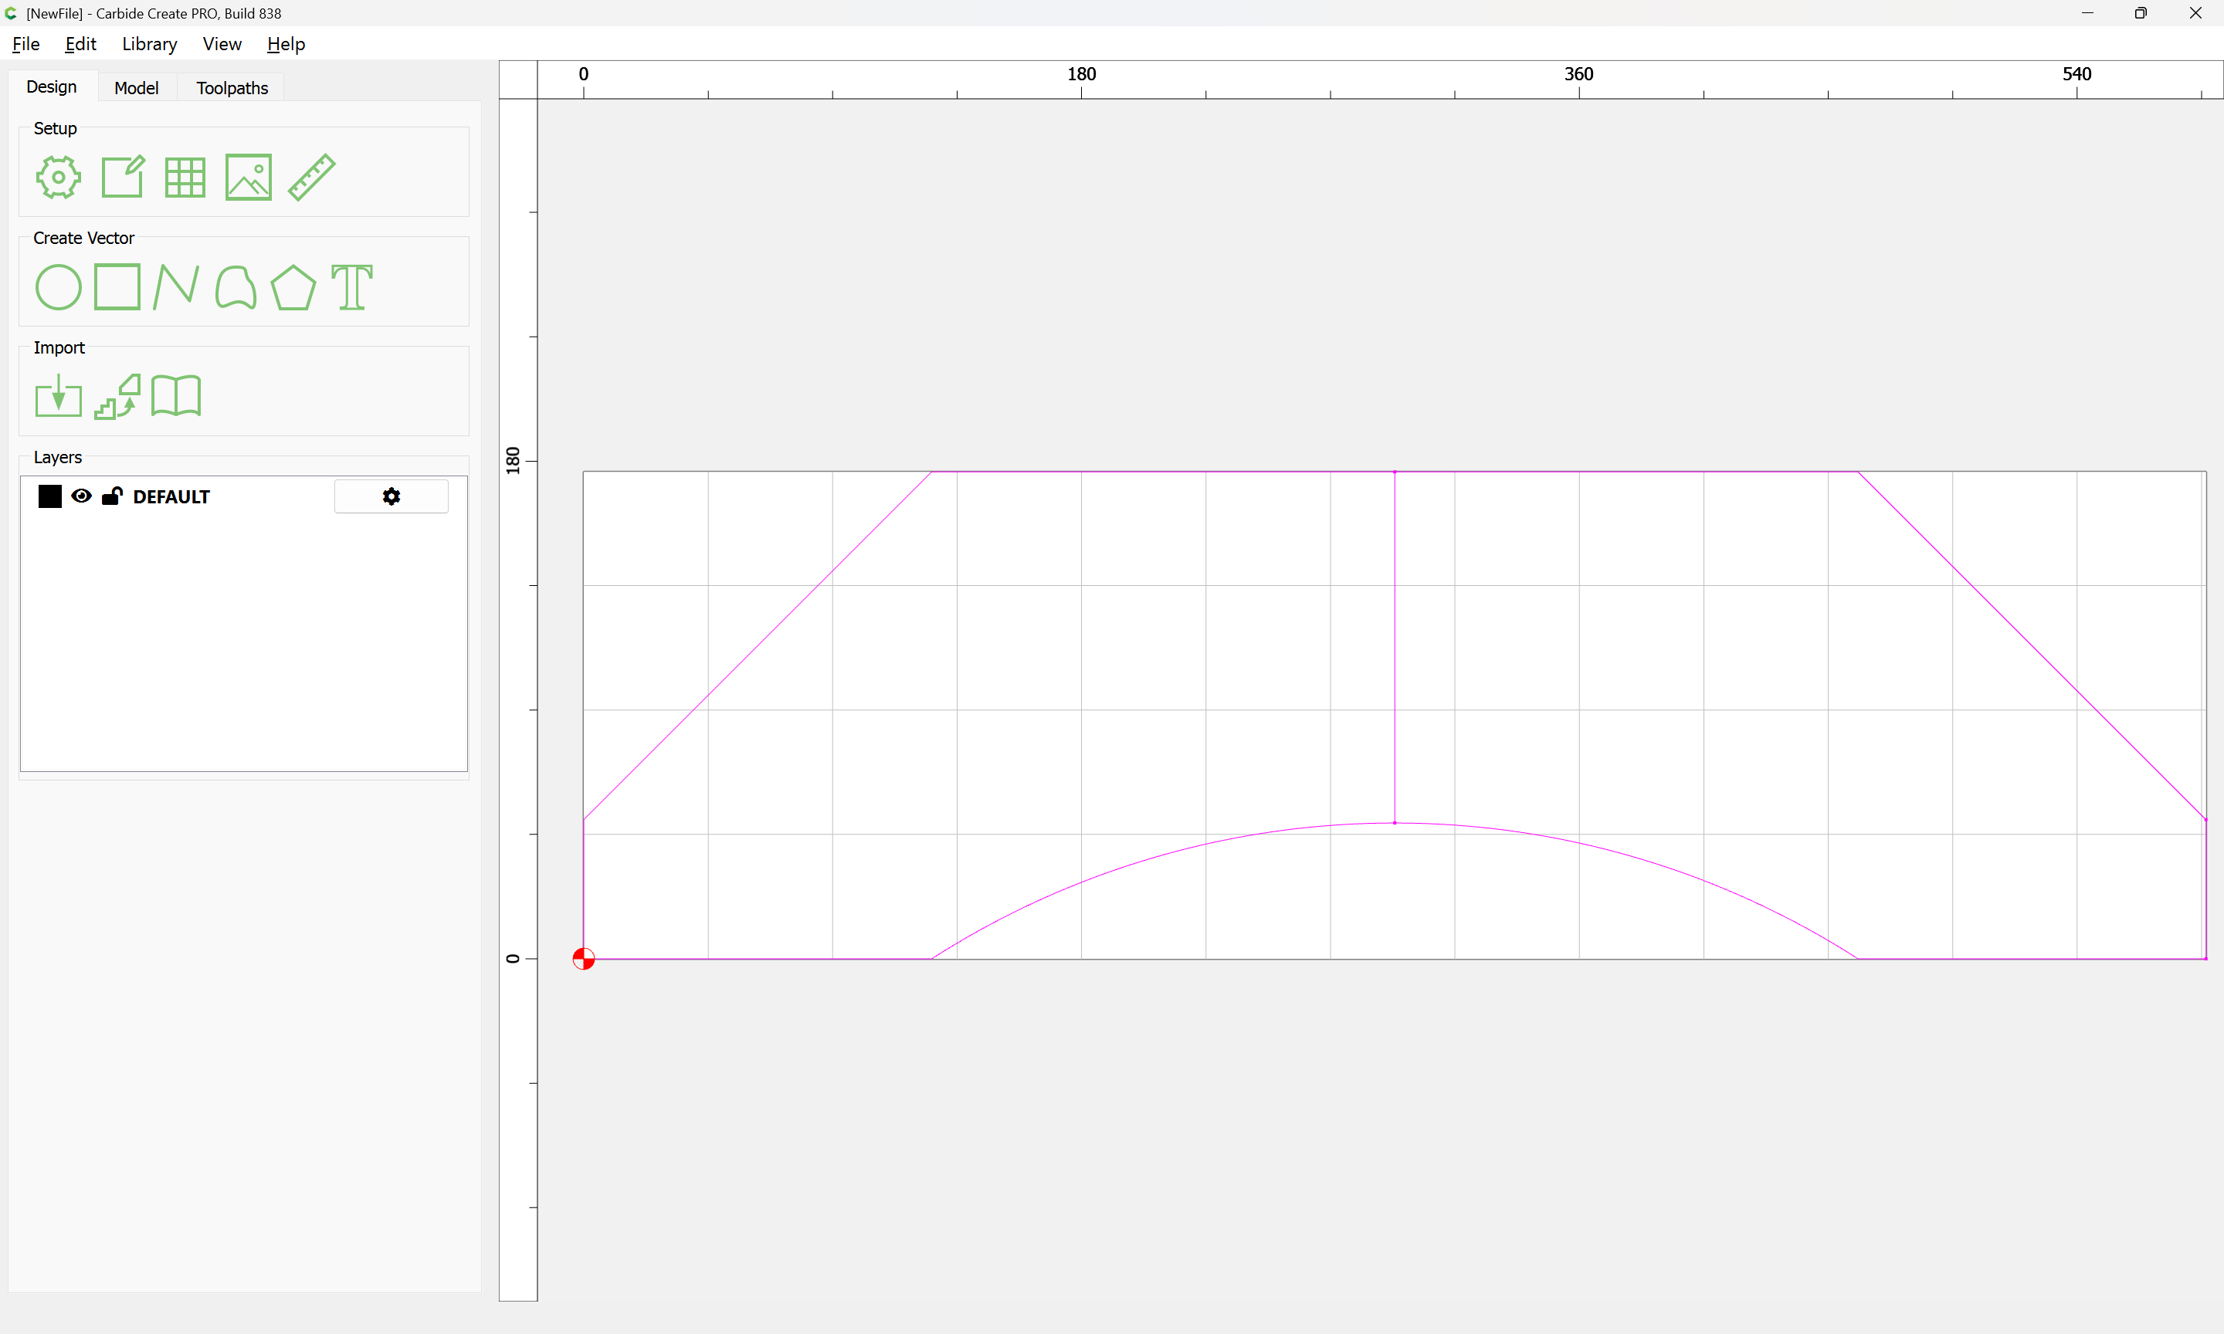Open the Library menu
2224x1334 pixels.
(149, 44)
